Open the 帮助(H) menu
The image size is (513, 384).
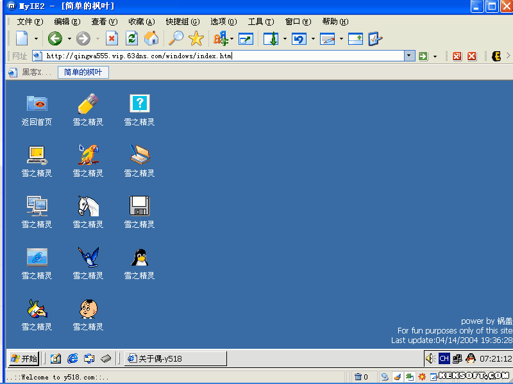[335, 22]
